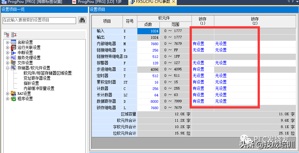Click the 中断设置 arrow icon

coord(13,52)
